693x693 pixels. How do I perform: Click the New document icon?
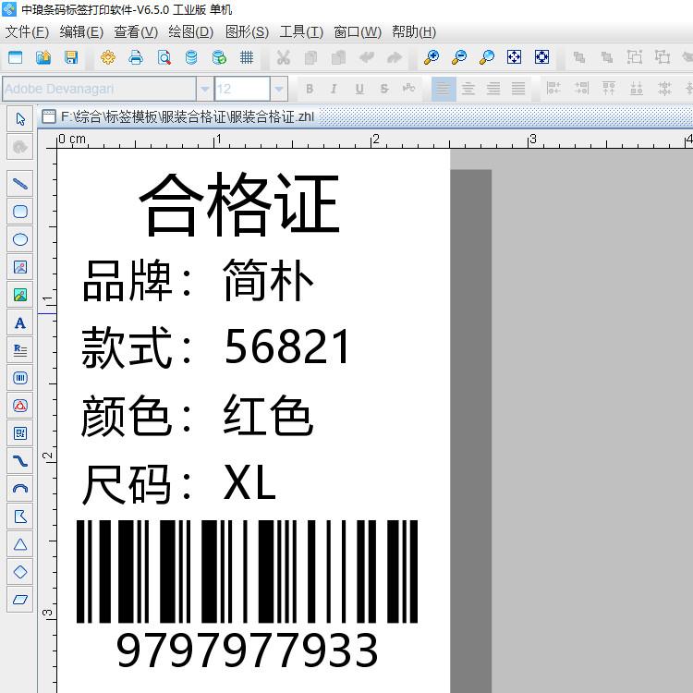pyautogui.click(x=16, y=57)
